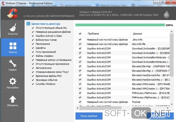Click the results scrollbar down arrow
The width and height of the screenshot is (176, 122).
[172, 104]
